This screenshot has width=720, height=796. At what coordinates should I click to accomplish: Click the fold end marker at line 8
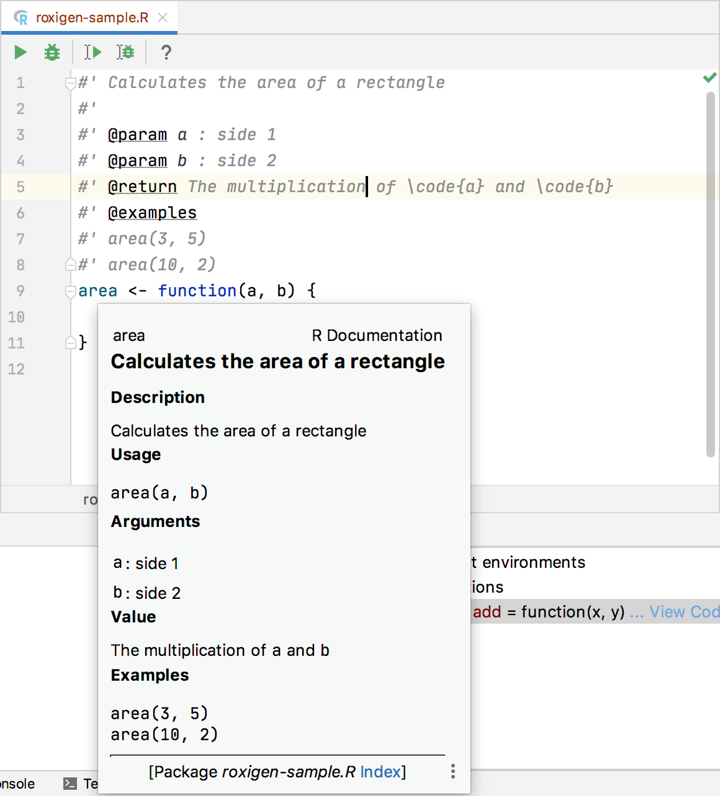[70, 265]
